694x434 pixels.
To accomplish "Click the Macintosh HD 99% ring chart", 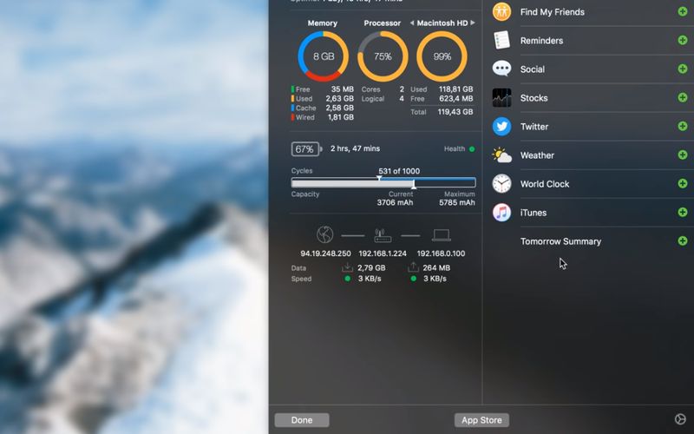I will [x=442, y=56].
